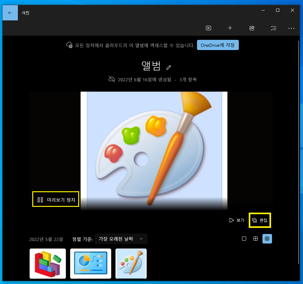Switch to medium grid view
The width and height of the screenshot is (303, 284).
coord(255,239)
